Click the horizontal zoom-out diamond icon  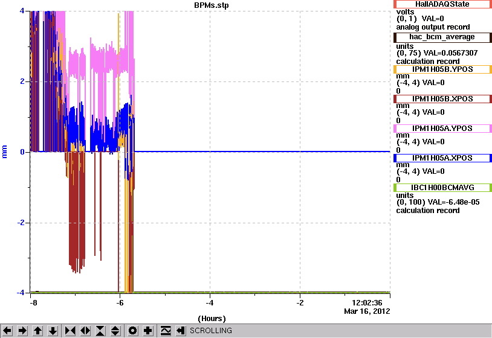pos(85,331)
